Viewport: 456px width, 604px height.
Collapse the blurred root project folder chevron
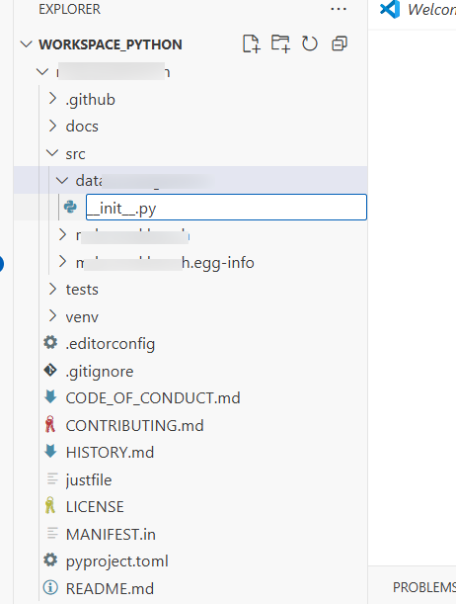tap(42, 71)
